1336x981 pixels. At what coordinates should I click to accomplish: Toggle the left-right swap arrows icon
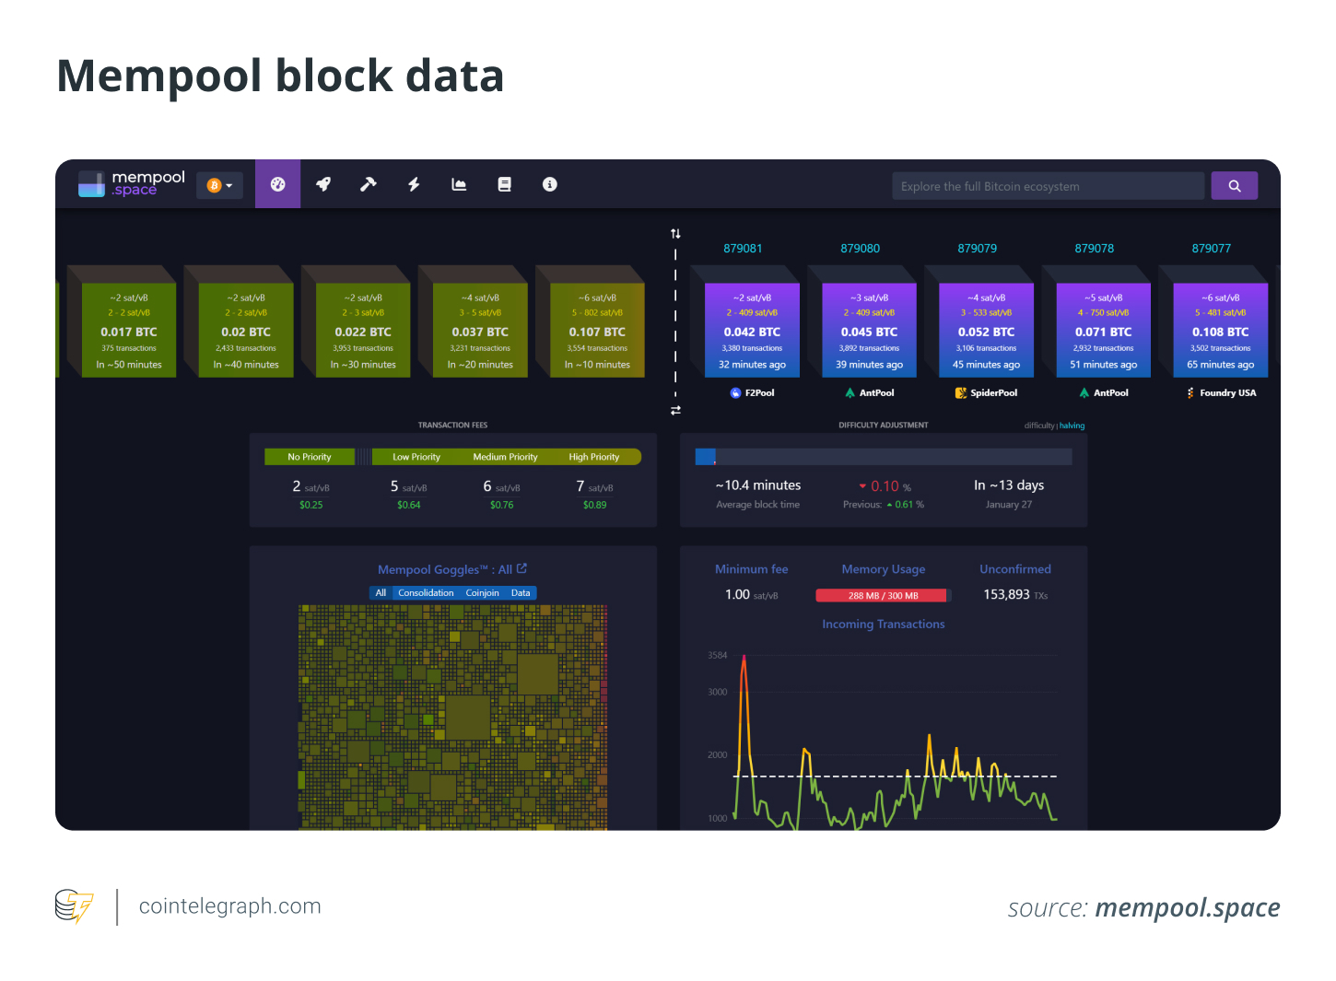675,411
